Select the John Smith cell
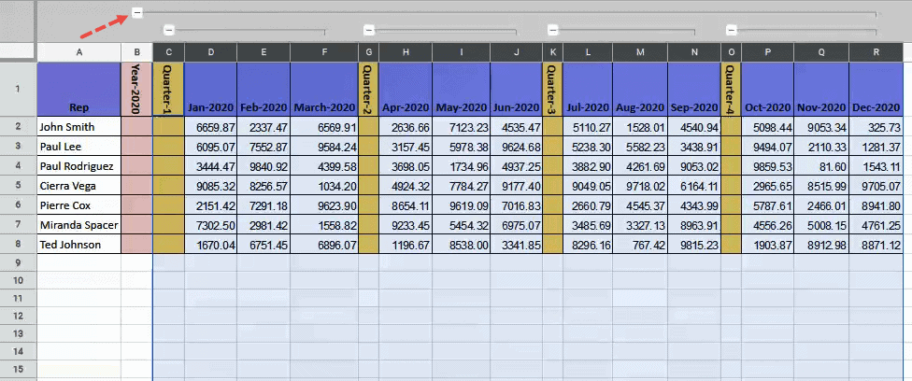The width and height of the screenshot is (912, 381). click(78, 127)
